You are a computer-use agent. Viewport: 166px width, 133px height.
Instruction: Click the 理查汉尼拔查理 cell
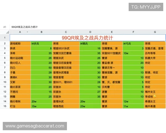tap(66, 63)
